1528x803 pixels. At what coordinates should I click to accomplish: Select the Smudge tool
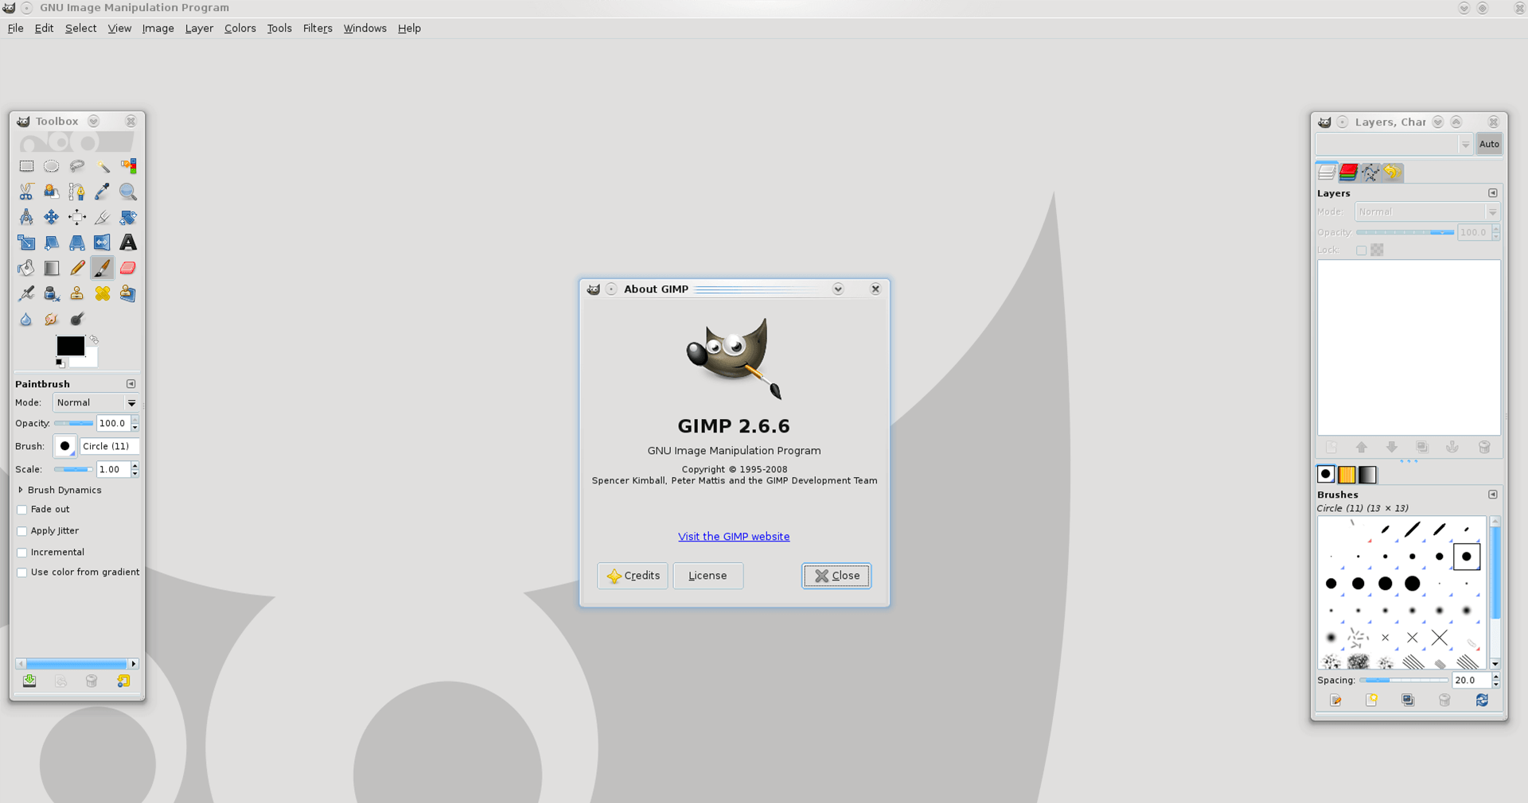coord(52,319)
